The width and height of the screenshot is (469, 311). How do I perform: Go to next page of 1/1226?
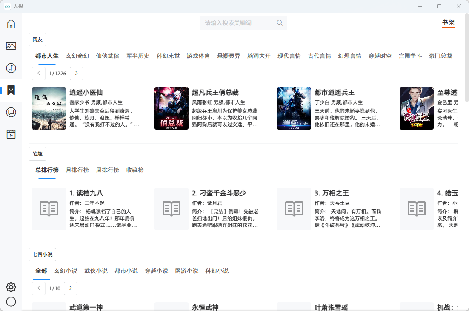[77, 74]
